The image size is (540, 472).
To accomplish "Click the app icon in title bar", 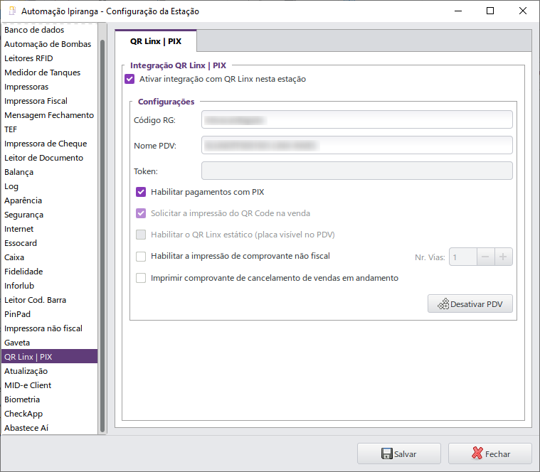I will [x=12, y=11].
